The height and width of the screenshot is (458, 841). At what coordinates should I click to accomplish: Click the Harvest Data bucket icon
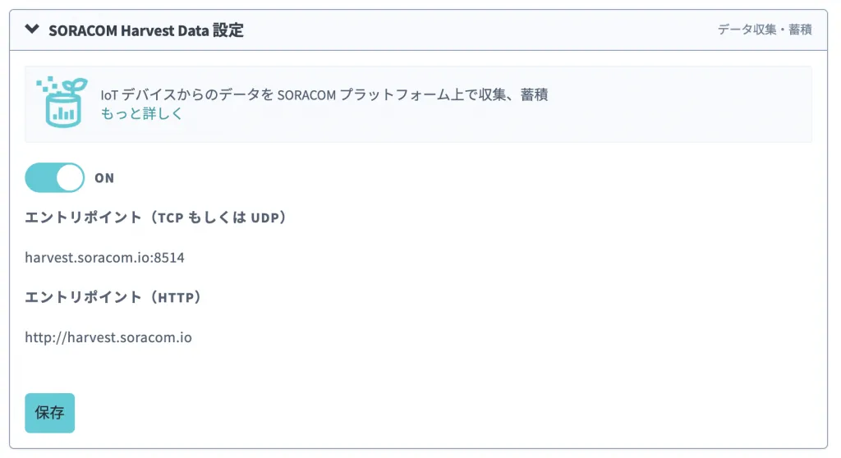(62, 102)
